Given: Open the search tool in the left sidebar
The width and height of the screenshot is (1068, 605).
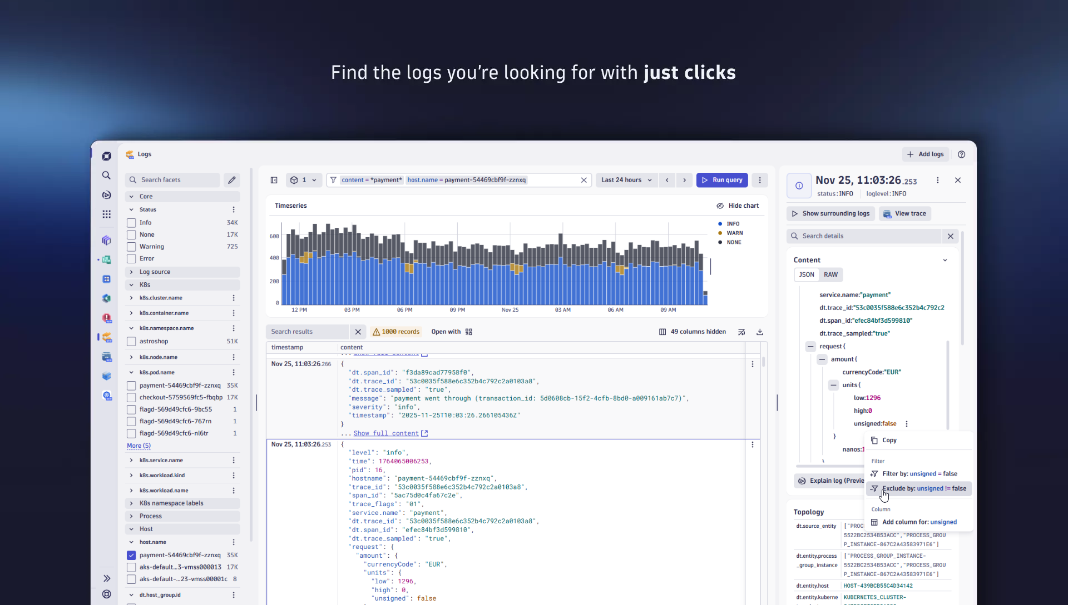Looking at the screenshot, I should tap(106, 175).
